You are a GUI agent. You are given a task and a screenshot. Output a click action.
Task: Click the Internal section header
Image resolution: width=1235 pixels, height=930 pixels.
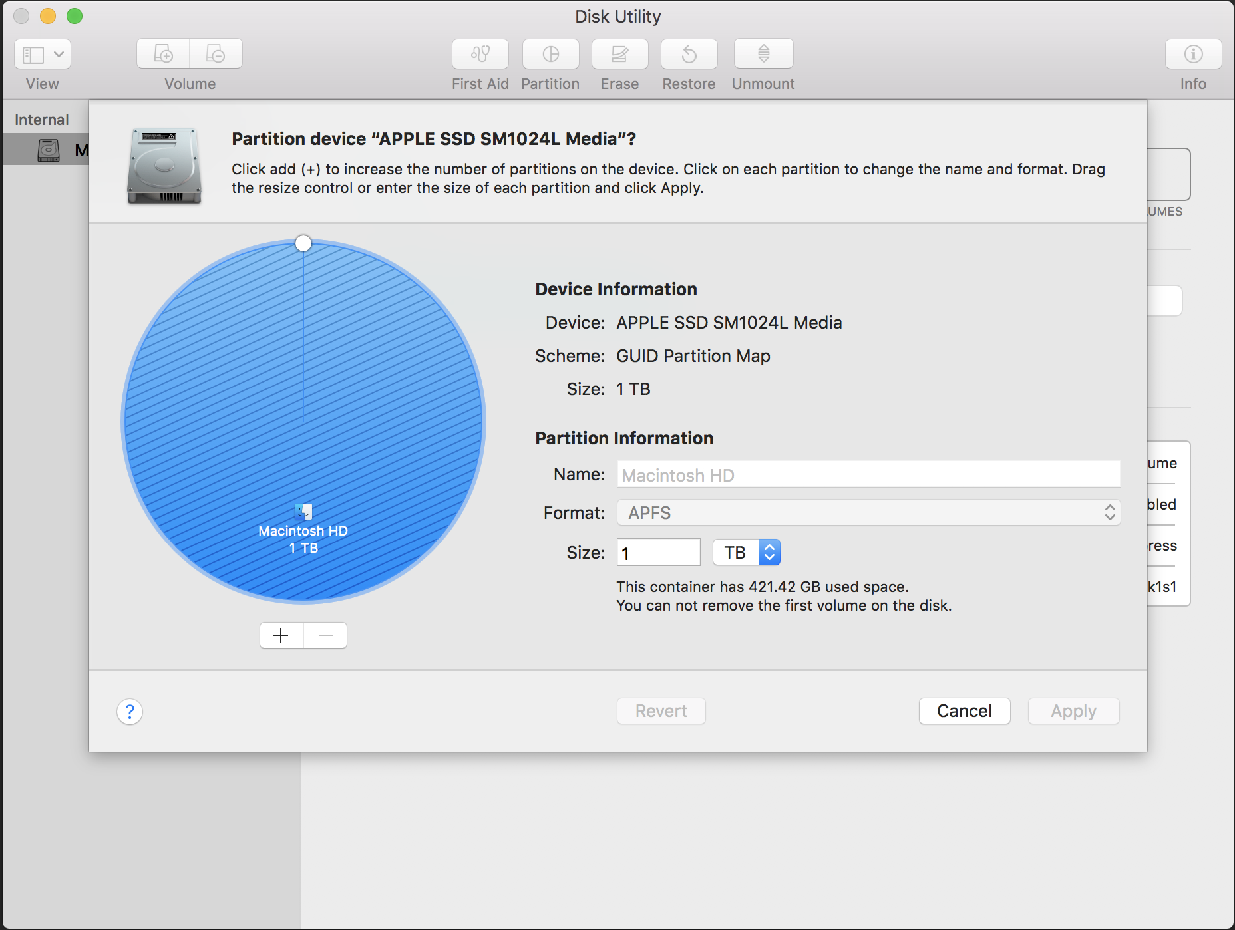click(41, 119)
